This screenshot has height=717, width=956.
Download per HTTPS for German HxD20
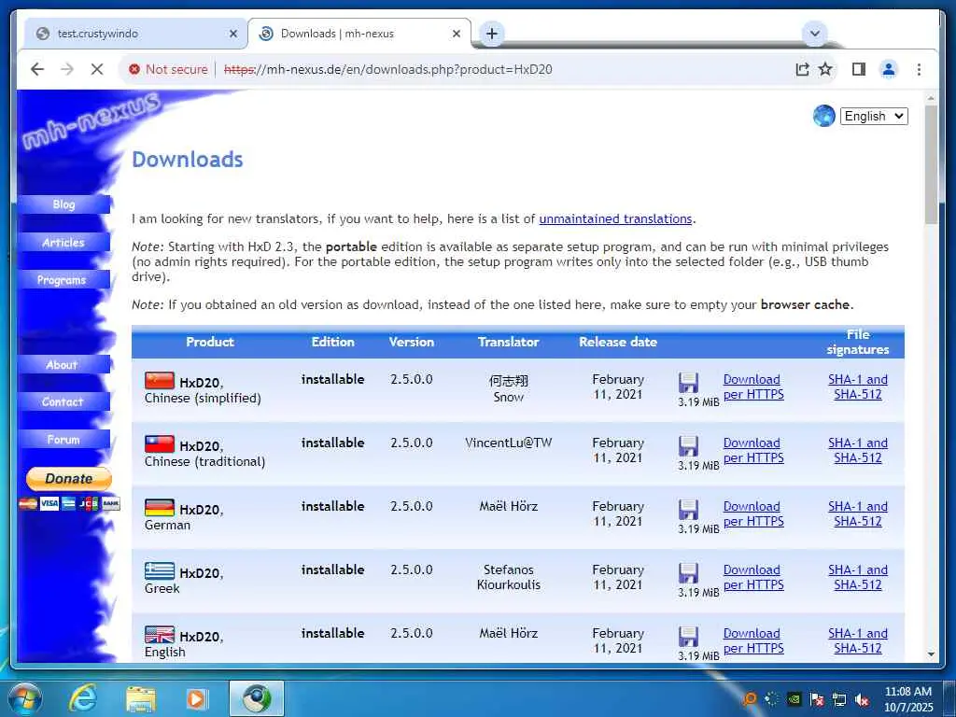pos(753,514)
